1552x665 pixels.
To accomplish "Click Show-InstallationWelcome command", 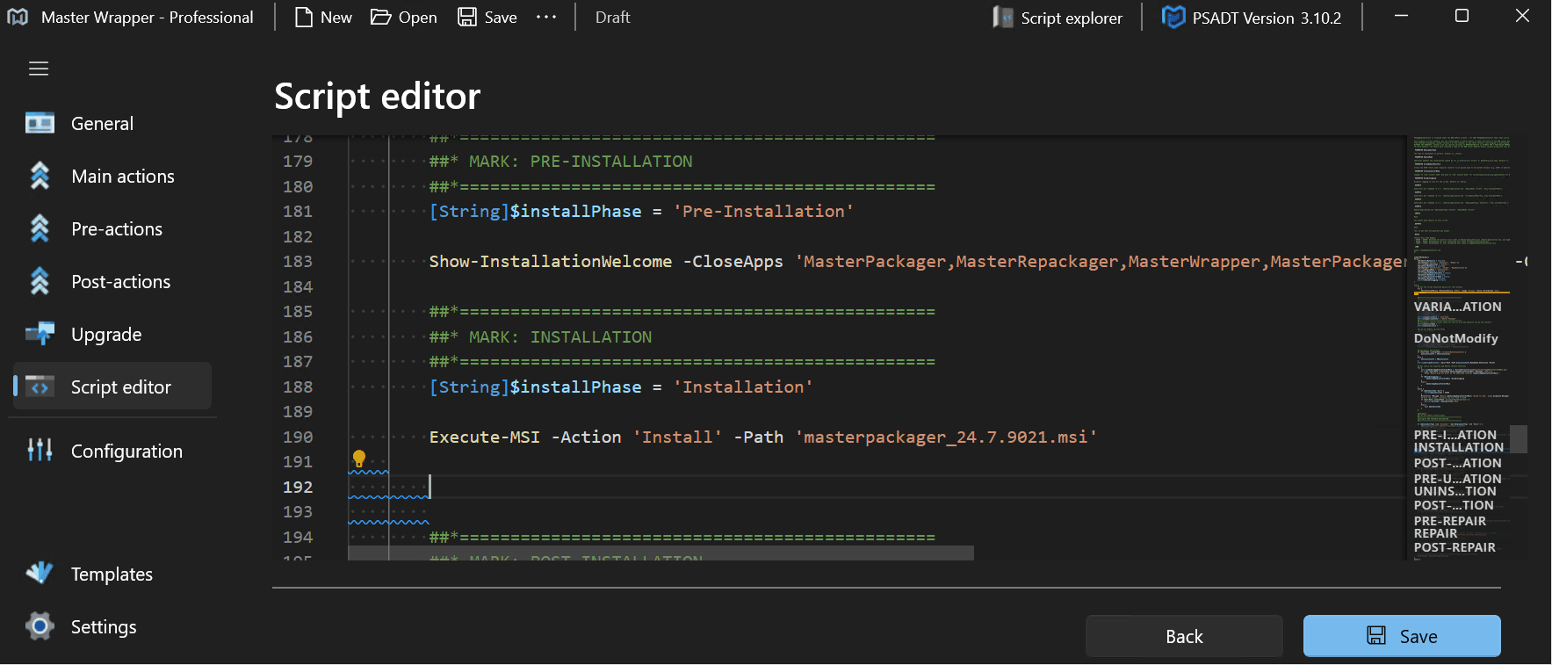I will pos(551,261).
